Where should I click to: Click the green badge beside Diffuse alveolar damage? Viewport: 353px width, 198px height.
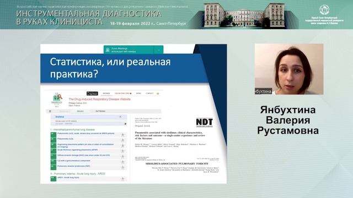54,156
